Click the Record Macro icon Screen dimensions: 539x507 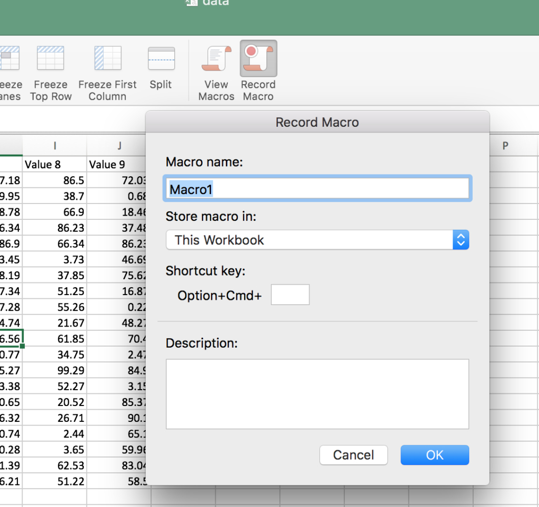pyautogui.click(x=258, y=58)
